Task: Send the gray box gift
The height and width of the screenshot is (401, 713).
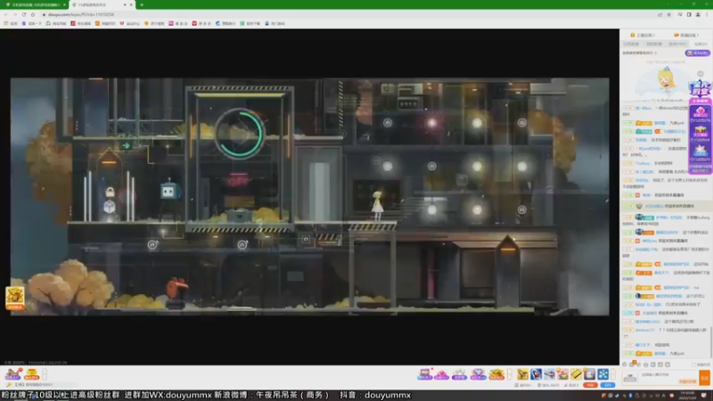Action: pyautogui.click(x=589, y=374)
